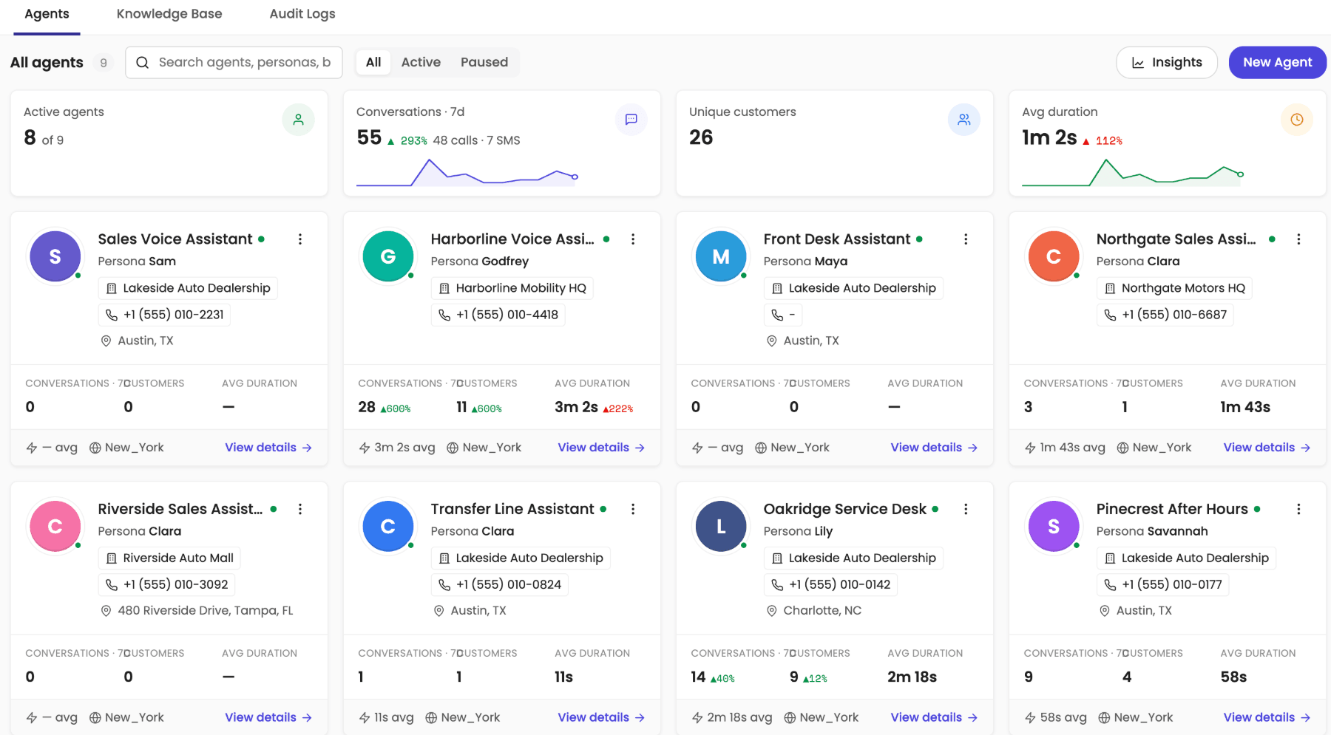Open more options for Northgate Sales Assistant
Screen dimensions: 1331x735
tap(1298, 239)
